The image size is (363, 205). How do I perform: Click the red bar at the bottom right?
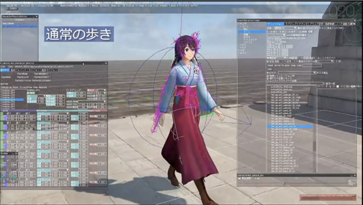(328, 198)
